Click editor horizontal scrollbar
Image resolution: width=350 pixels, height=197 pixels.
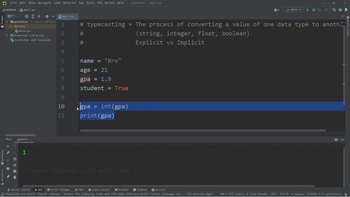[x=203, y=130]
